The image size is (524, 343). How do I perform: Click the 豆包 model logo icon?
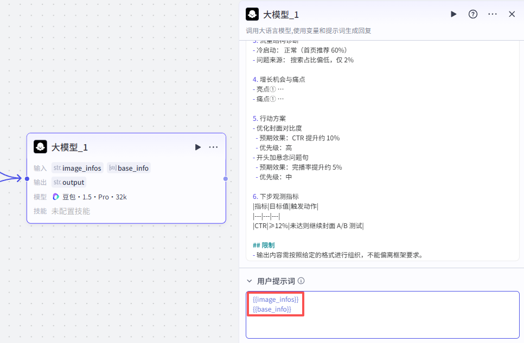56,197
